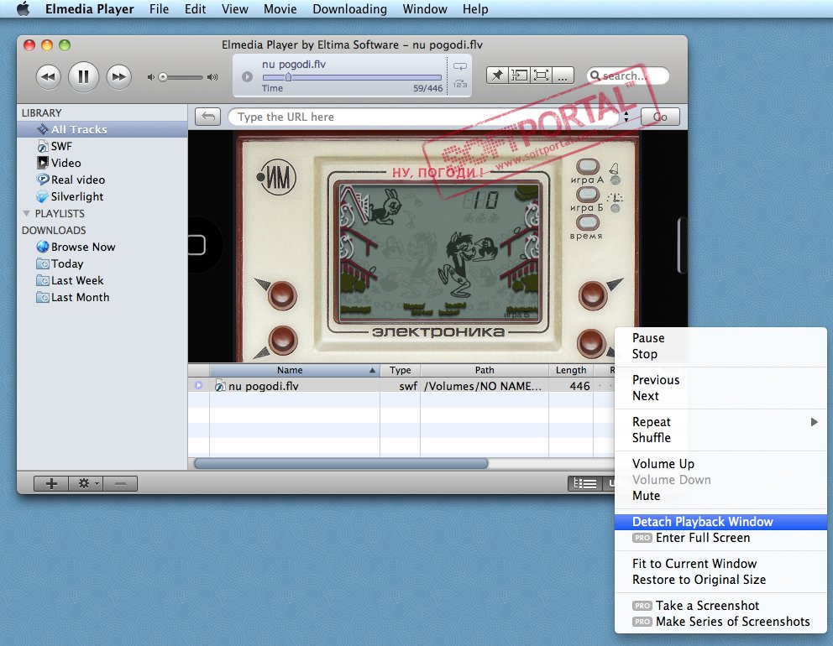
Task: Collapse the PLAYLISTS disclosure triangle
Action: 26,213
